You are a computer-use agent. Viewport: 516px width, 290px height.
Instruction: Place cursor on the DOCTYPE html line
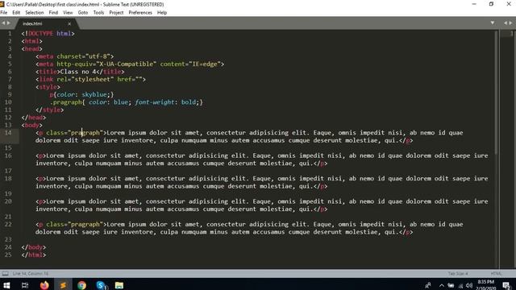point(48,34)
